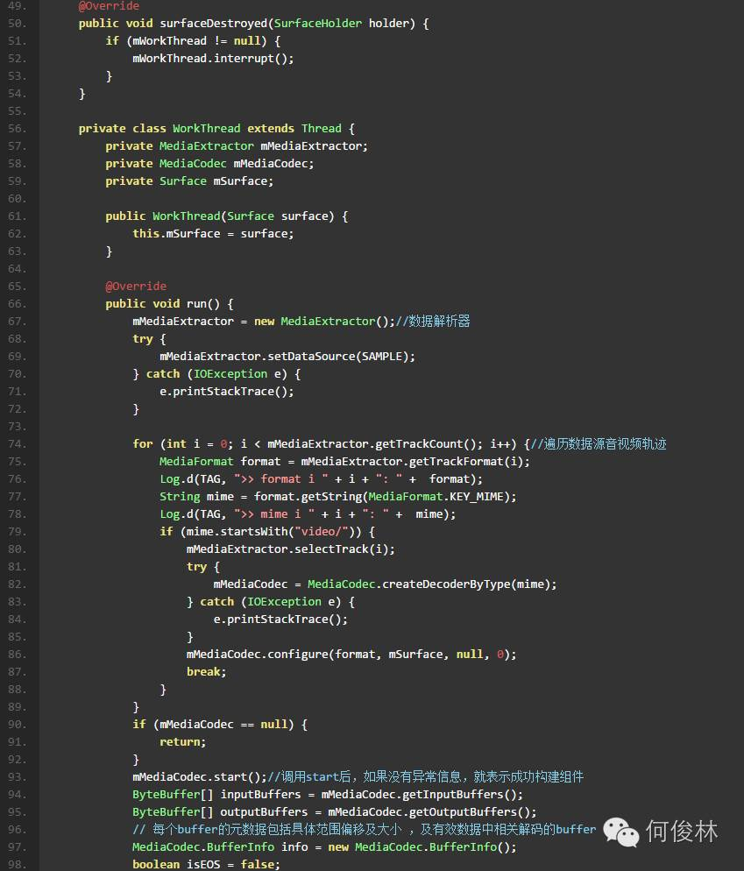The height and width of the screenshot is (871, 744).
Task: Click 'SurfaceHolder' type in surfaceDestroyed signature
Action: 318,24
